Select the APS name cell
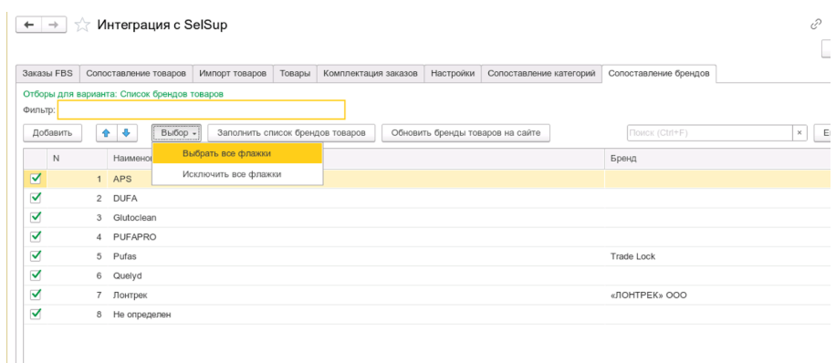Screen dimensions: 836x363 tap(356, 179)
